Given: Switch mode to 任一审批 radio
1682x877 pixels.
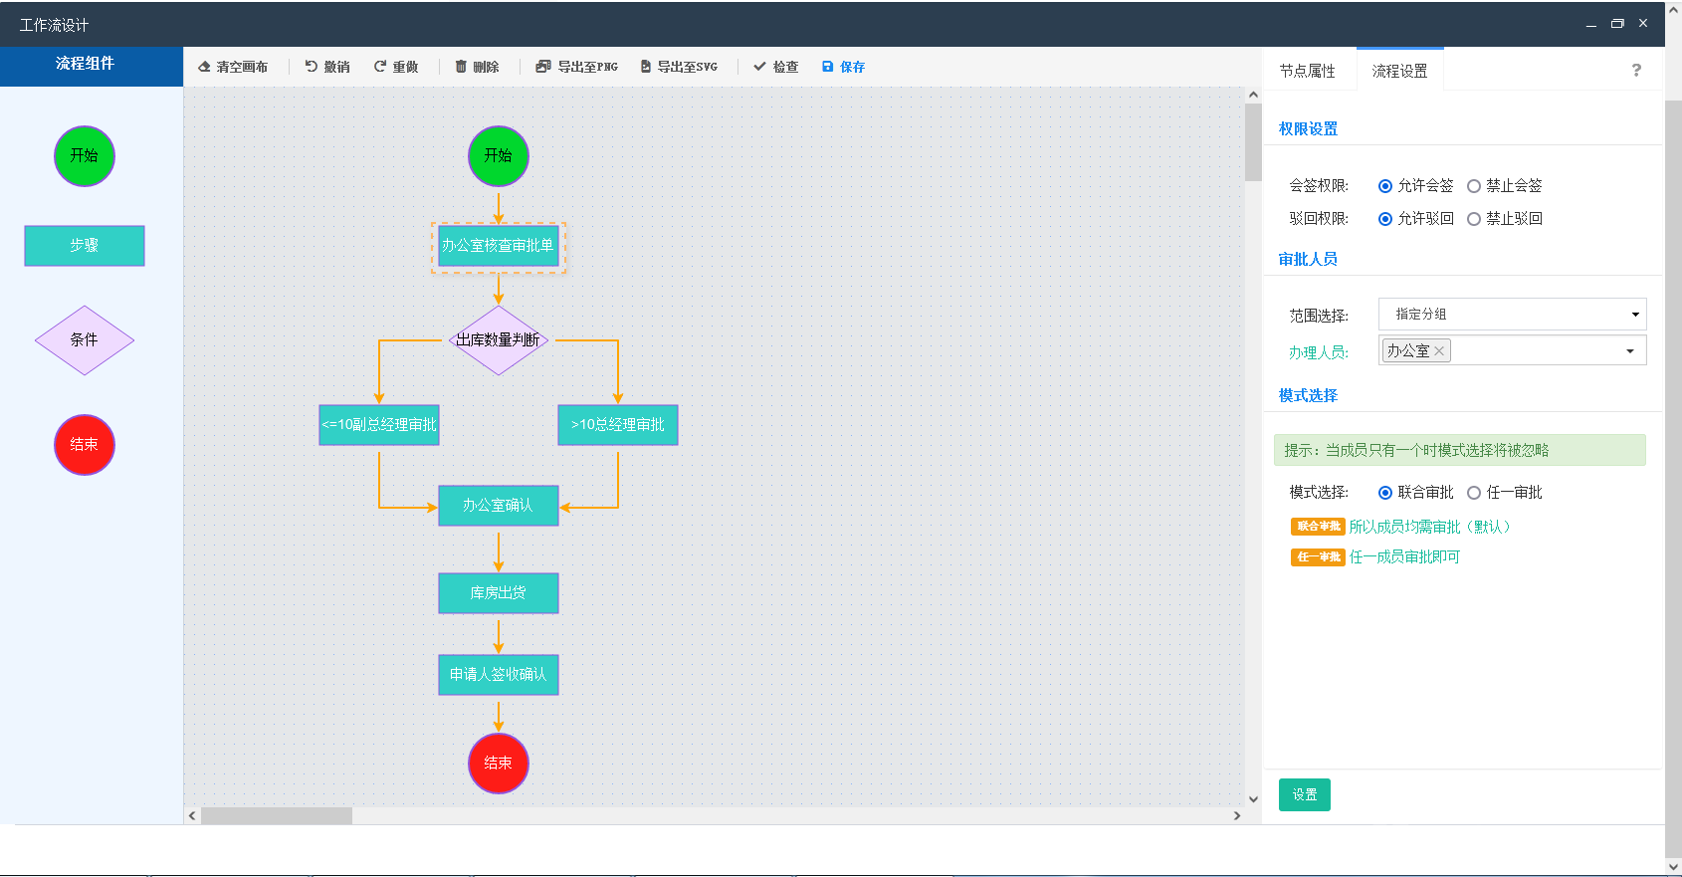Looking at the screenshot, I should tap(1474, 493).
